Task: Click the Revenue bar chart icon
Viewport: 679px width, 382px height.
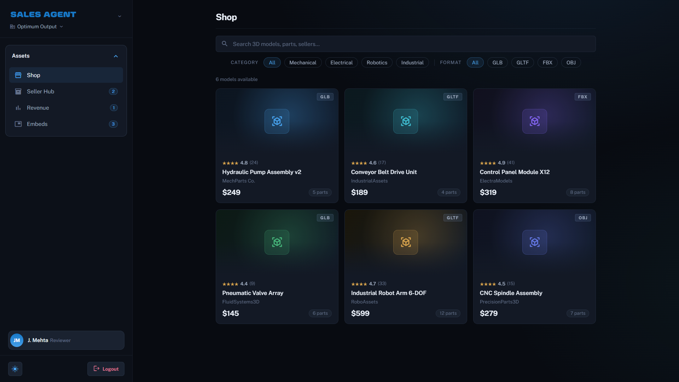Action: tap(18, 108)
